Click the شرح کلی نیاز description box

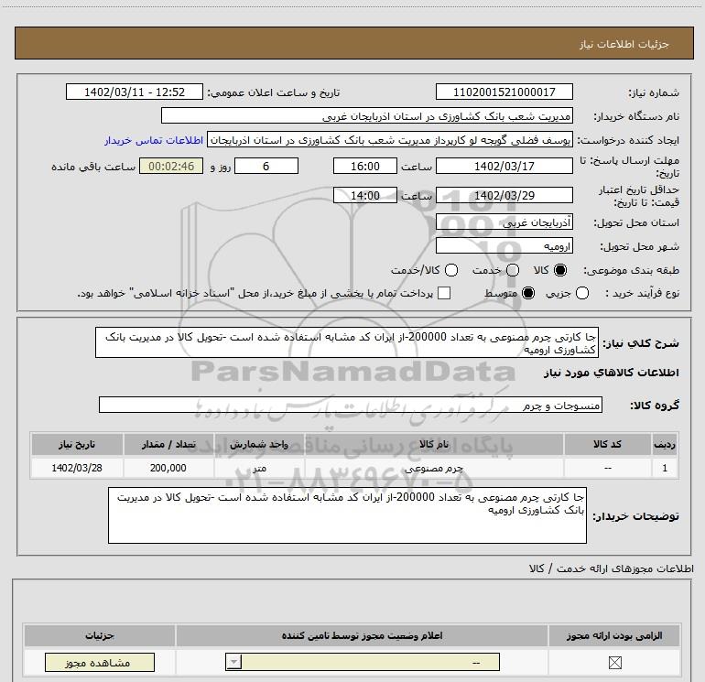pos(347,342)
